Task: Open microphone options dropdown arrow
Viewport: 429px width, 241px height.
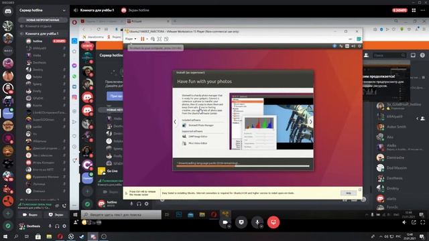Action: click(x=261, y=226)
